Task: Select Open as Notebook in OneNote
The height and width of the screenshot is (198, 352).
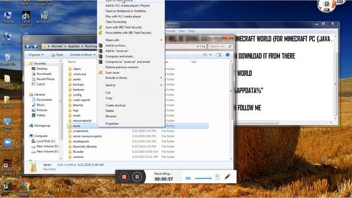Action: point(125,11)
